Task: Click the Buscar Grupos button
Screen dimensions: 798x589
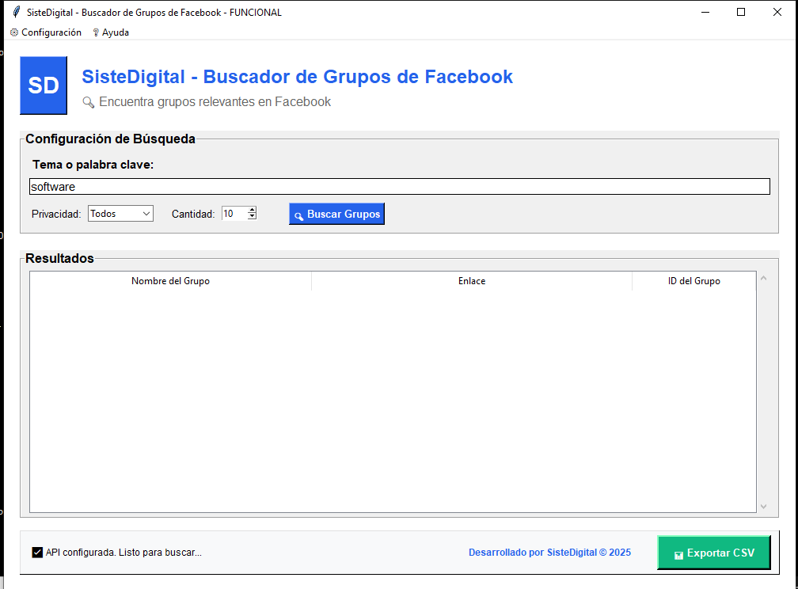Action: point(337,214)
